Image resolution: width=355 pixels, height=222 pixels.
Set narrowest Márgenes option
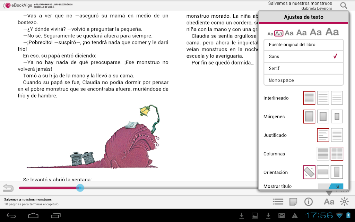click(309, 117)
